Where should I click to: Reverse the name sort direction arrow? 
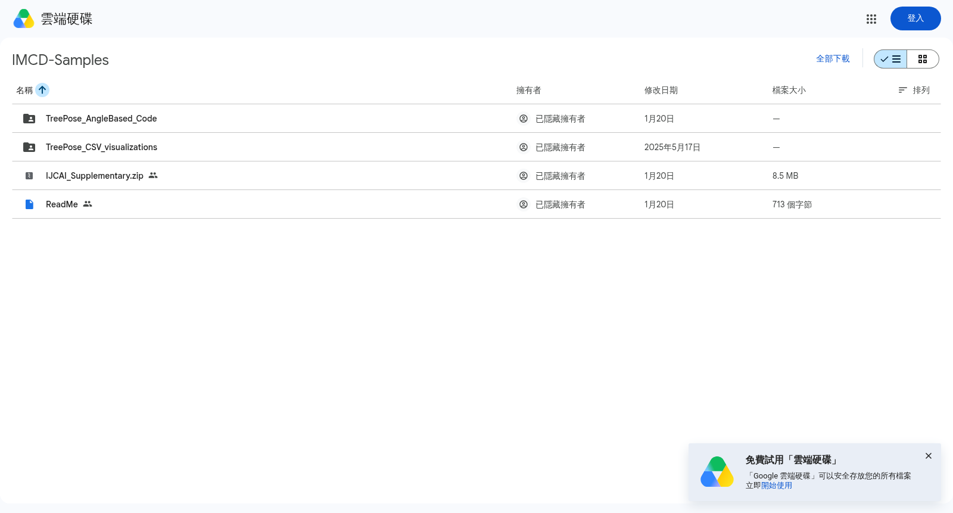42,90
